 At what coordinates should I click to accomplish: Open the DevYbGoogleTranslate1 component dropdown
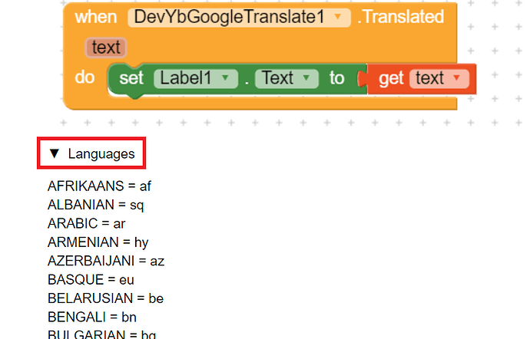click(239, 17)
